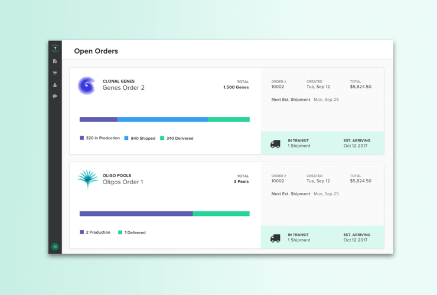Click the Oligo Pools fan icon
Image resolution: width=437 pixels, height=295 pixels.
pos(87,179)
